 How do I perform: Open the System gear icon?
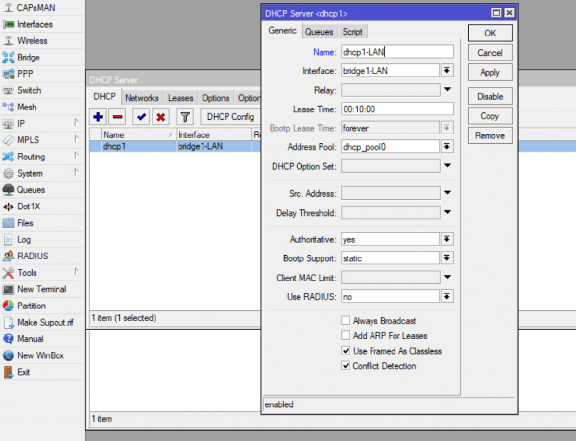point(9,173)
